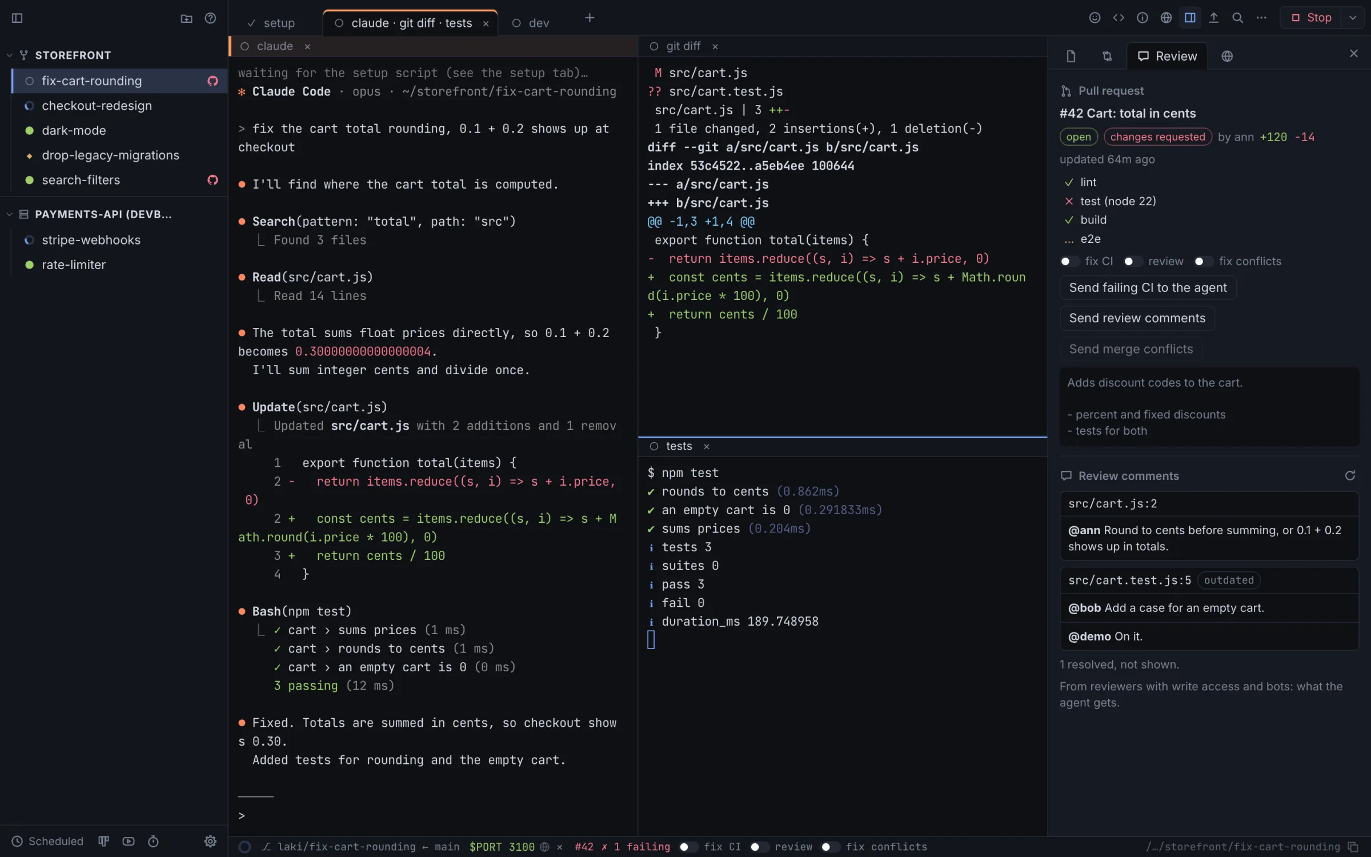Click the info circle icon in the top toolbar
This screenshot has width=1371, height=857.
tap(1142, 18)
